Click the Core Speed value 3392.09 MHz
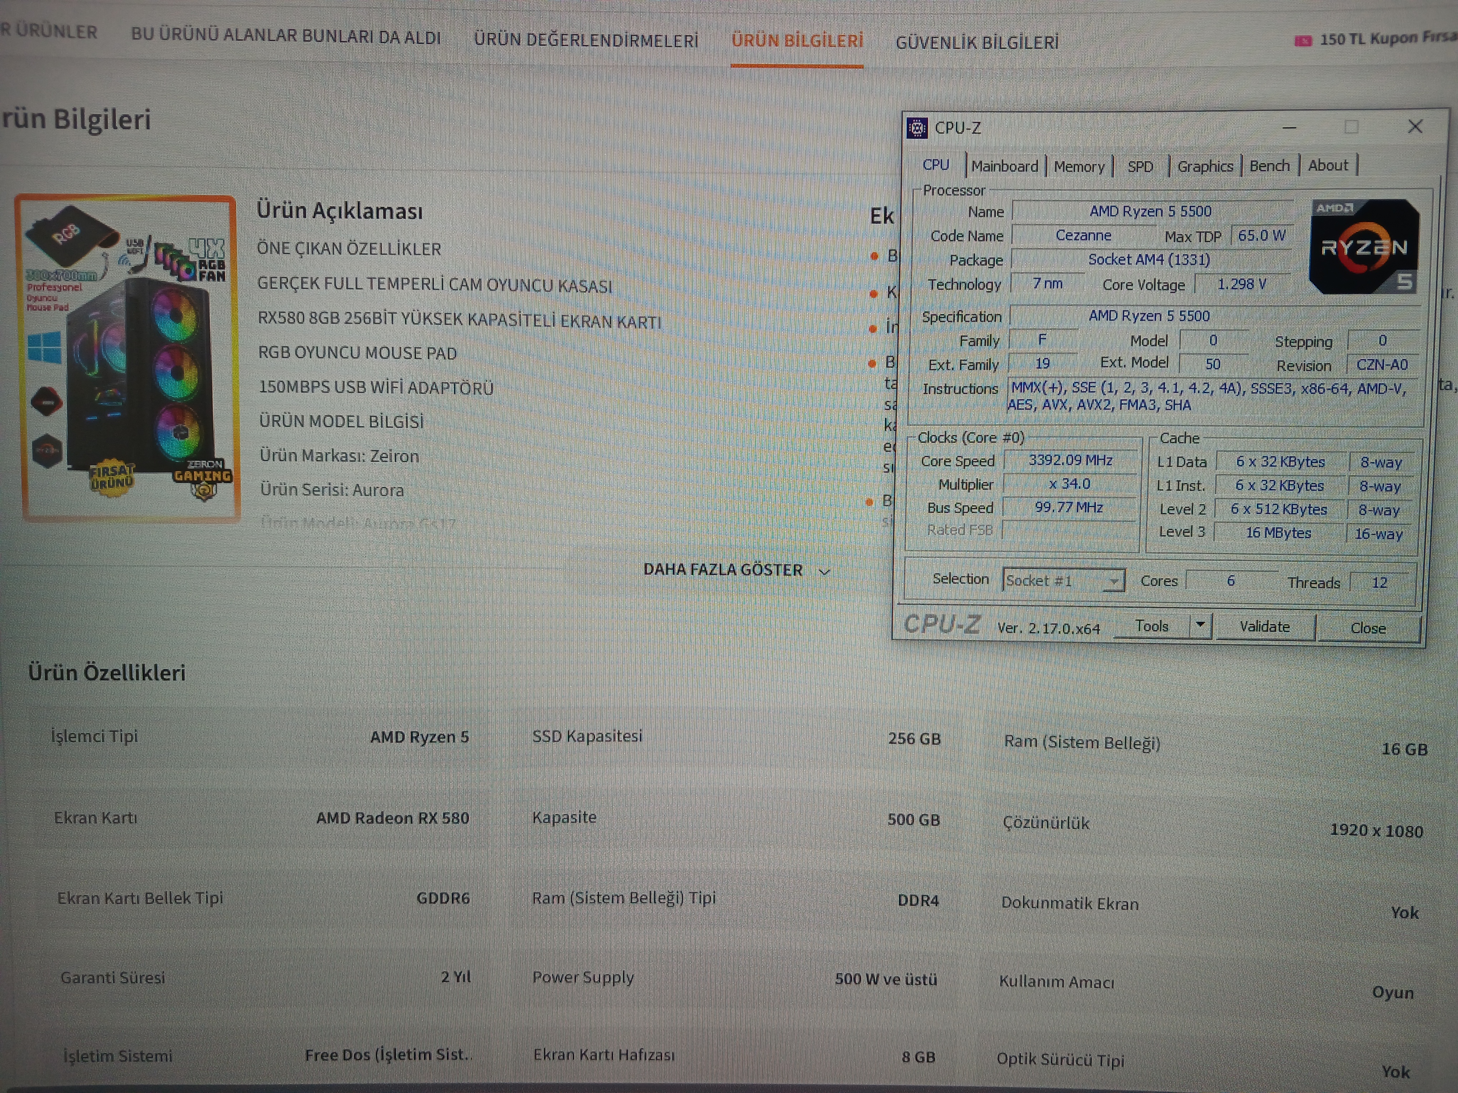This screenshot has width=1458, height=1093. pos(1070,460)
